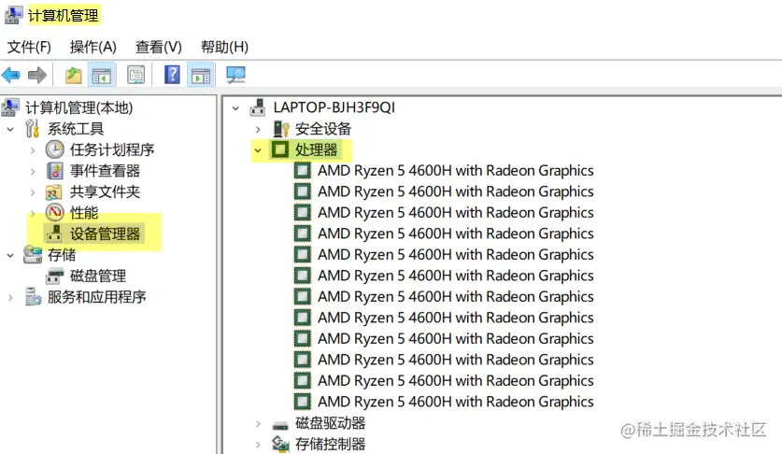Open the 查看(V) menu
Image resolution: width=782 pixels, height=454 pixels.
159,47
